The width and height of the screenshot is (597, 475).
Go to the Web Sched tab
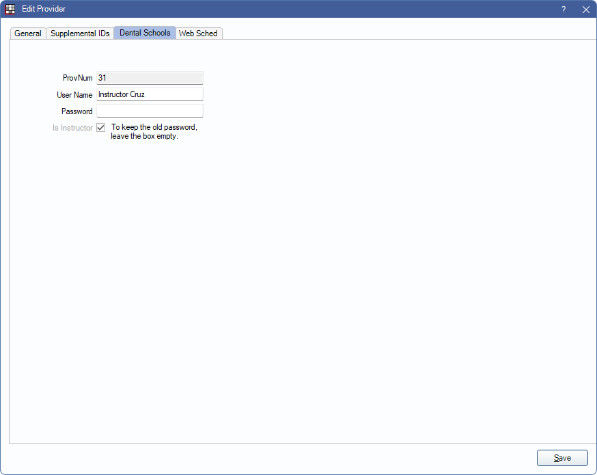click(x=198, y=33)
